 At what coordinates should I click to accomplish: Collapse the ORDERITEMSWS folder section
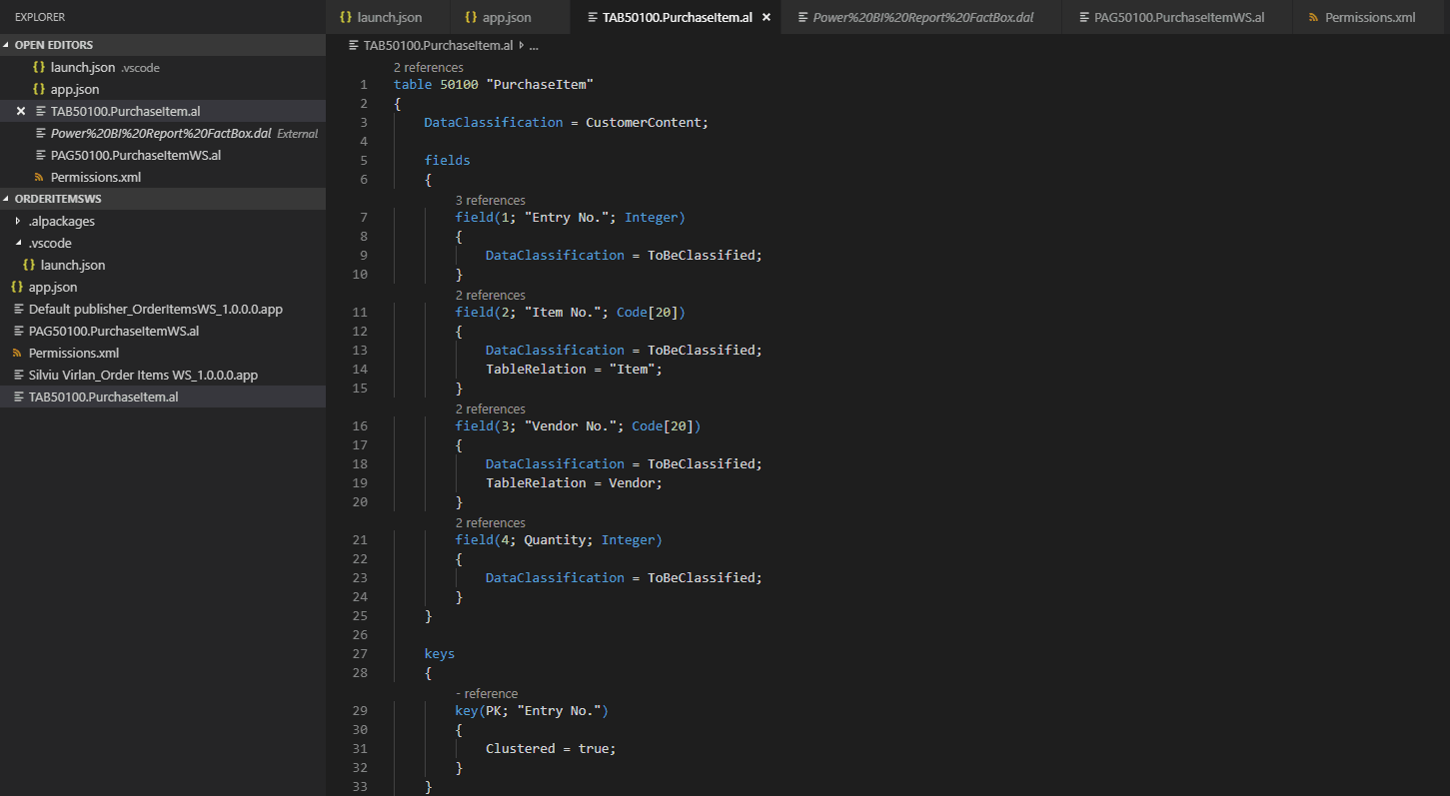coord(7,200)
